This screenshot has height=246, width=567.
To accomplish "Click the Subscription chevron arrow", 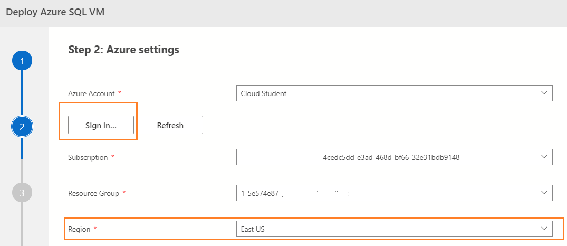I will point(544,157).
